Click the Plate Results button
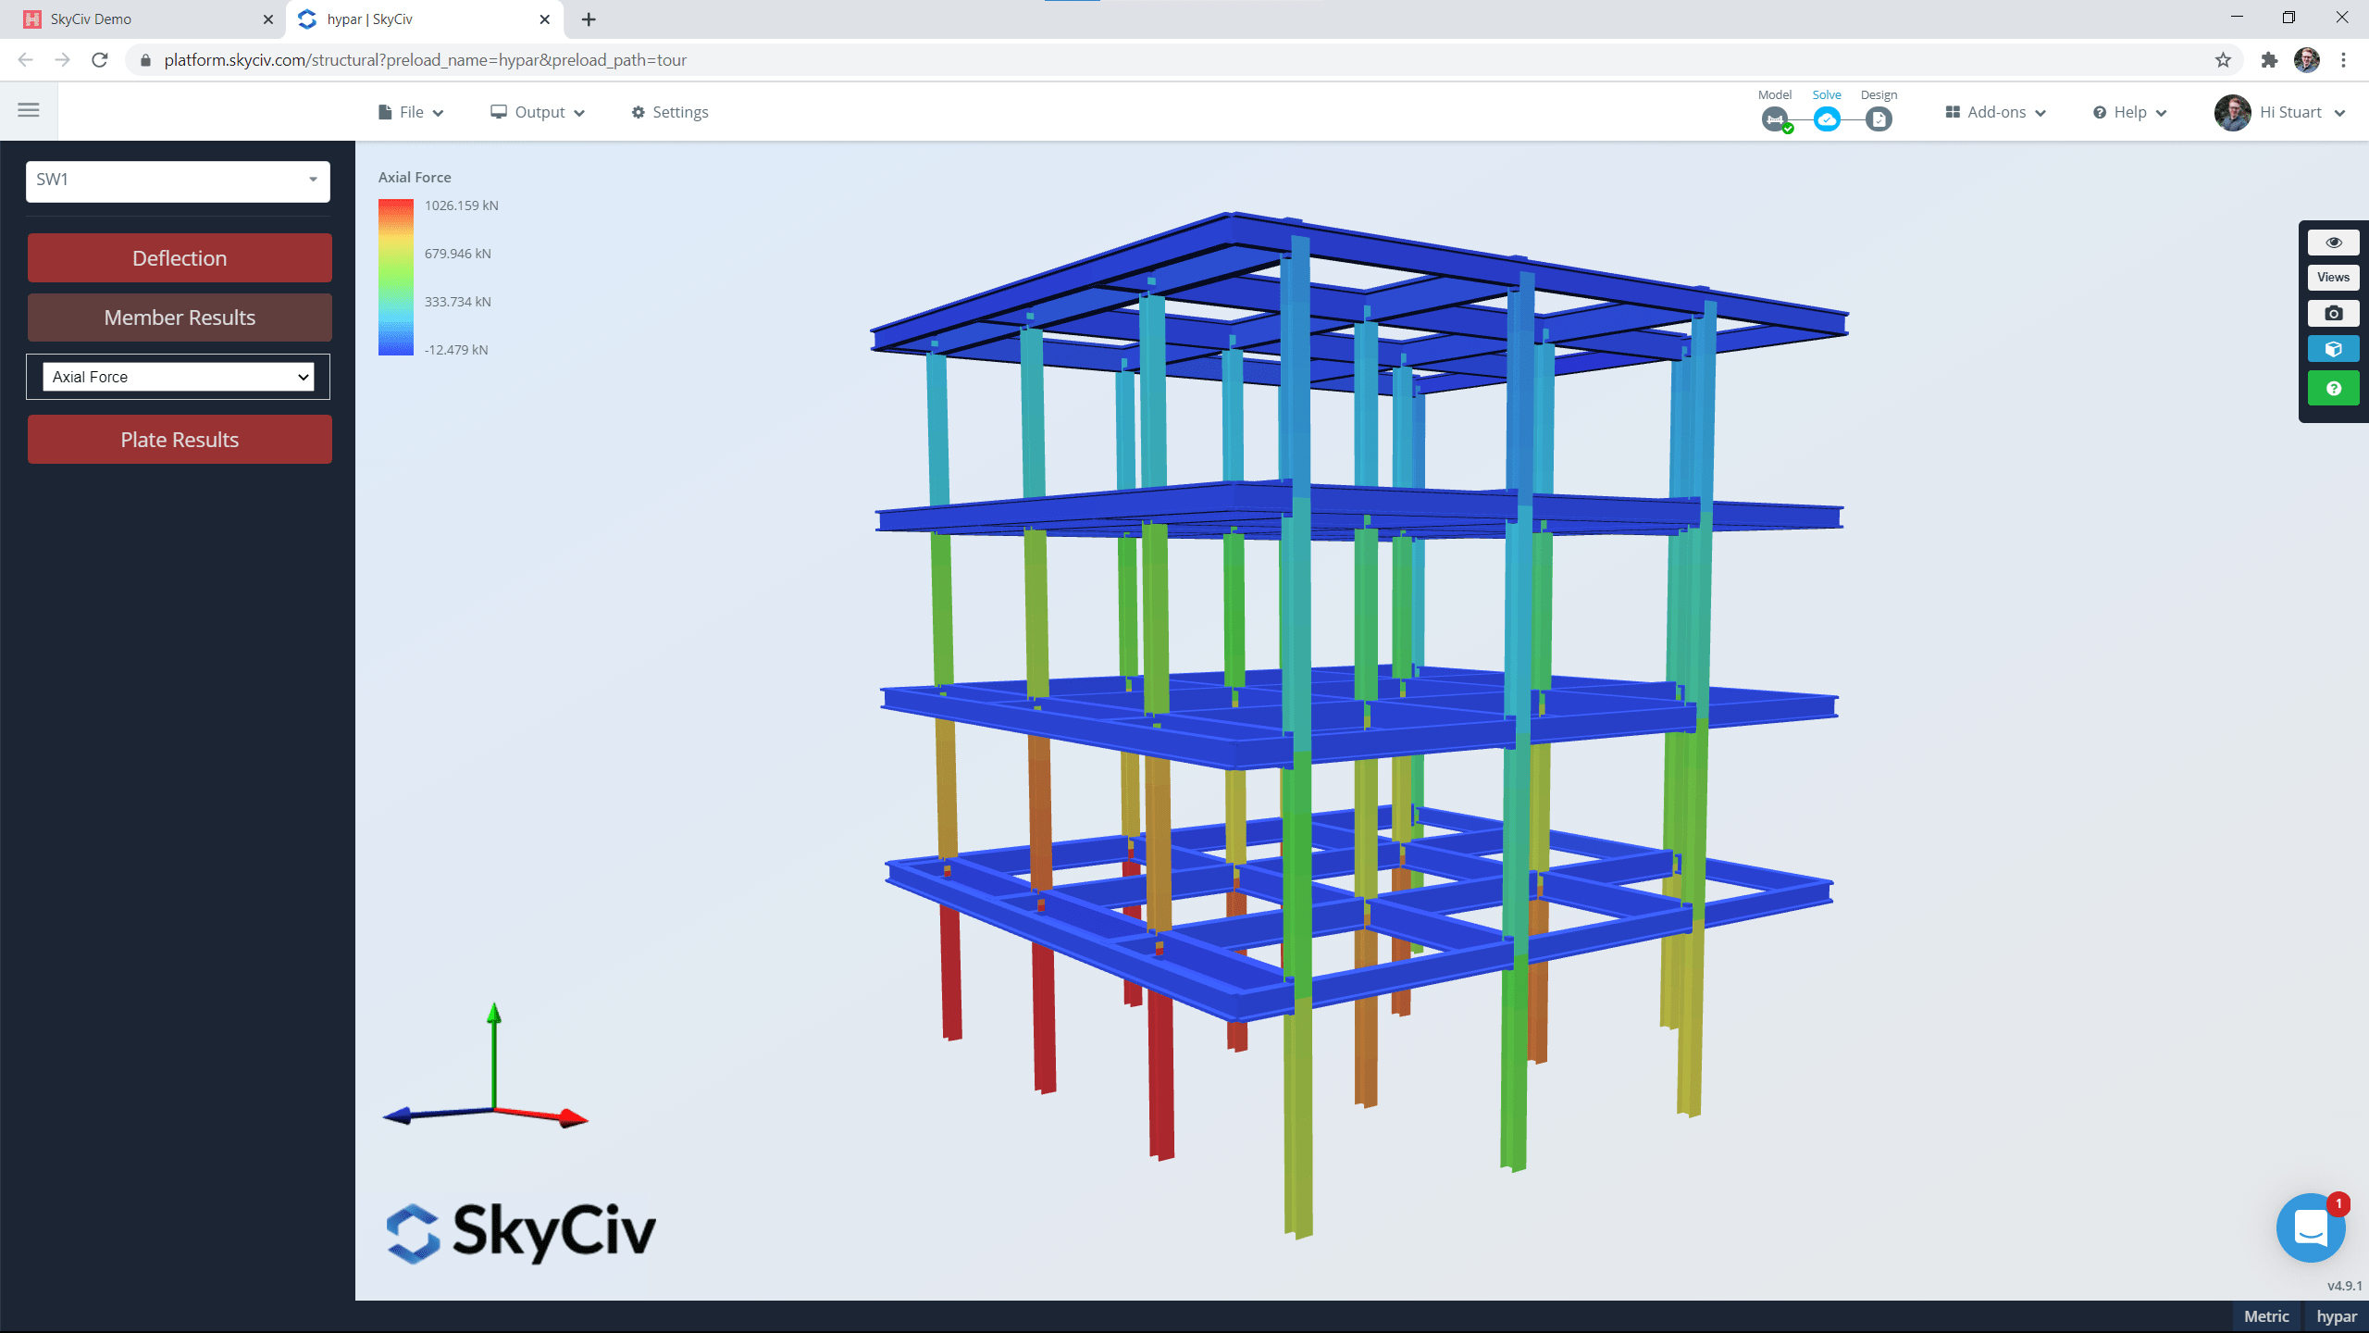Screen dimensions: 2369x1333 click(179, 438)
